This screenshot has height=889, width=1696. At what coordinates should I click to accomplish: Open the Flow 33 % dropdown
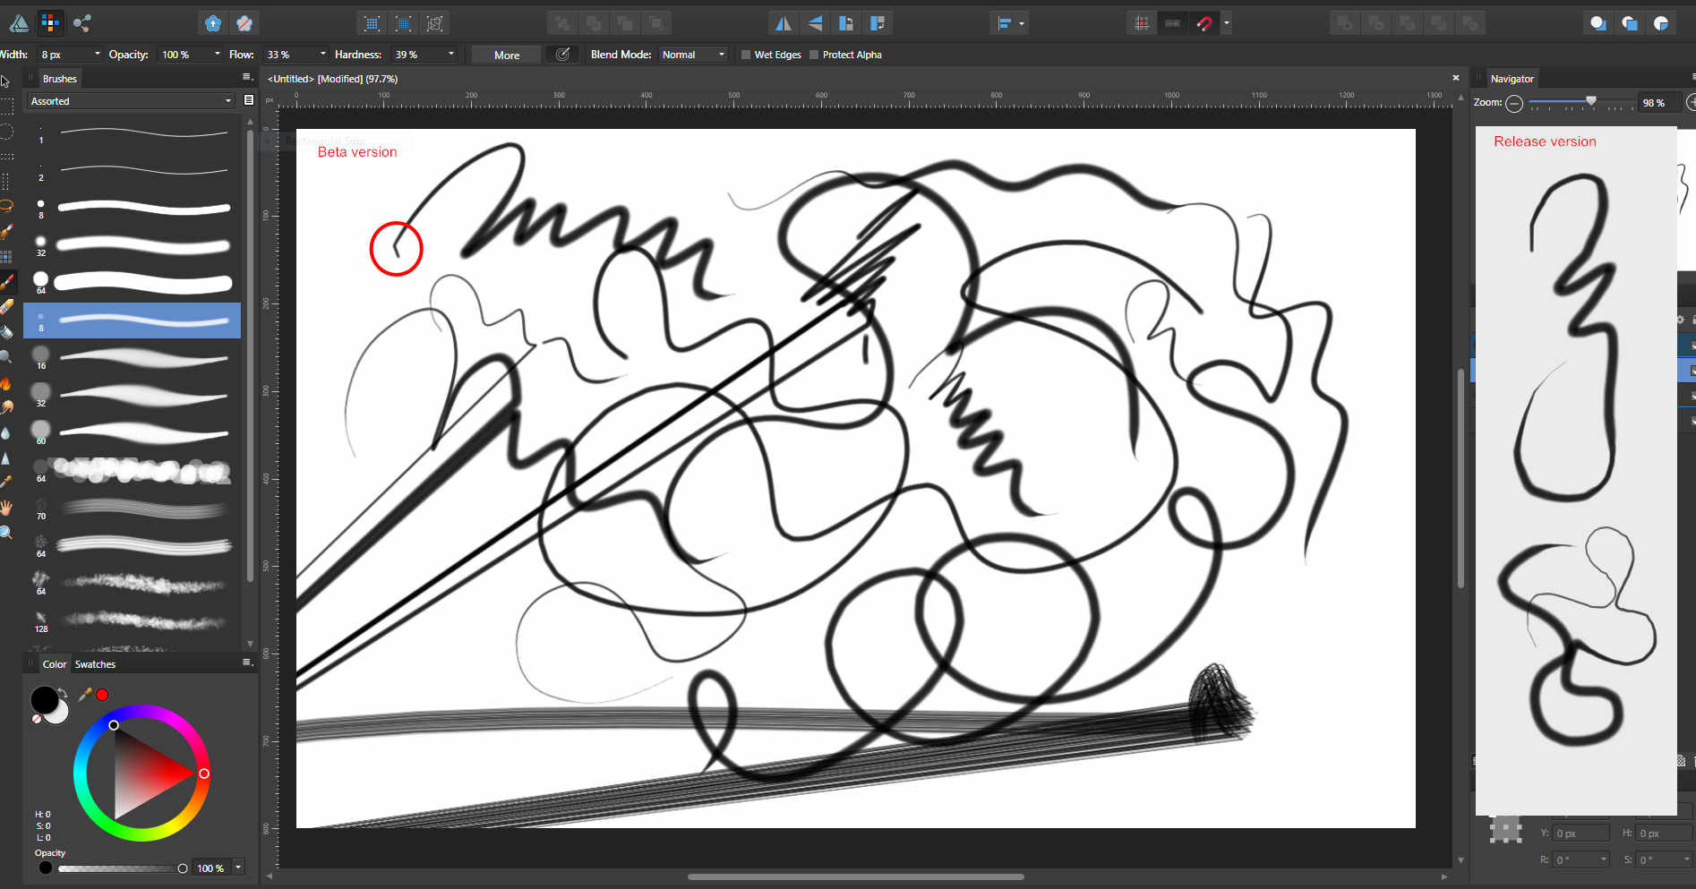click(x=323, y=55)
